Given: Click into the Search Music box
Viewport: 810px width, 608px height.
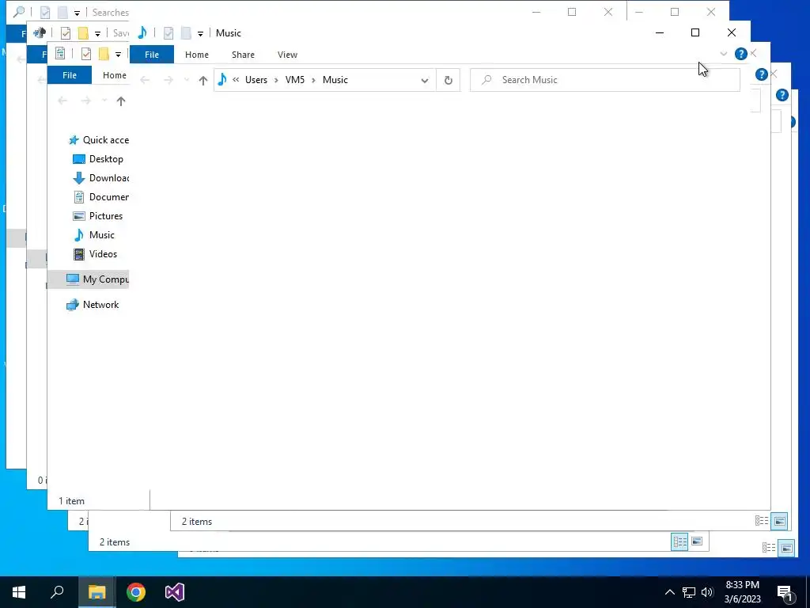Looking at the screenshot, I should pyautogui.click(x=605, y=80).
